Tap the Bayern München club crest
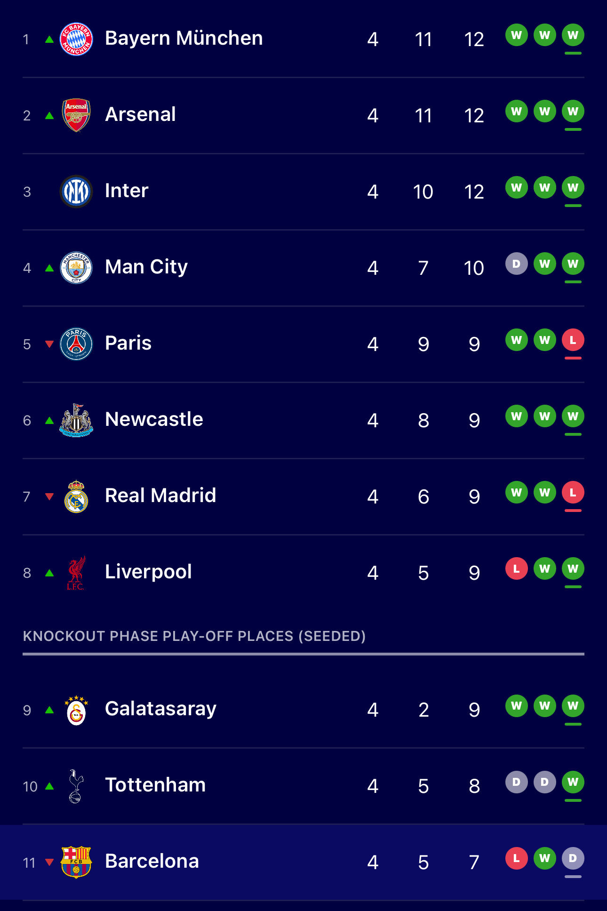 (x=76, y=39)
